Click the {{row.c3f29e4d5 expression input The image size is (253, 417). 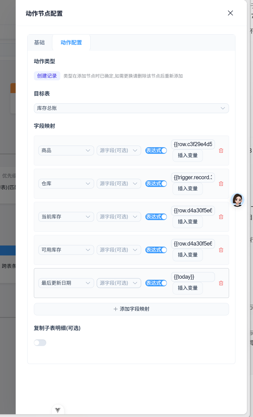pos(193,144)
